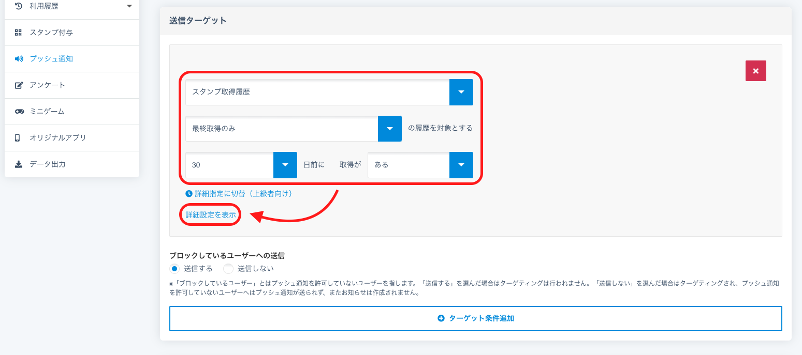Click 詳細設定を表示 link

(211, 215)
